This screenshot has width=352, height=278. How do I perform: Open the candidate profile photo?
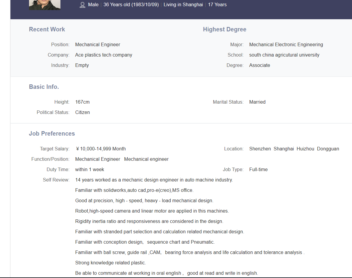(45, 5)
